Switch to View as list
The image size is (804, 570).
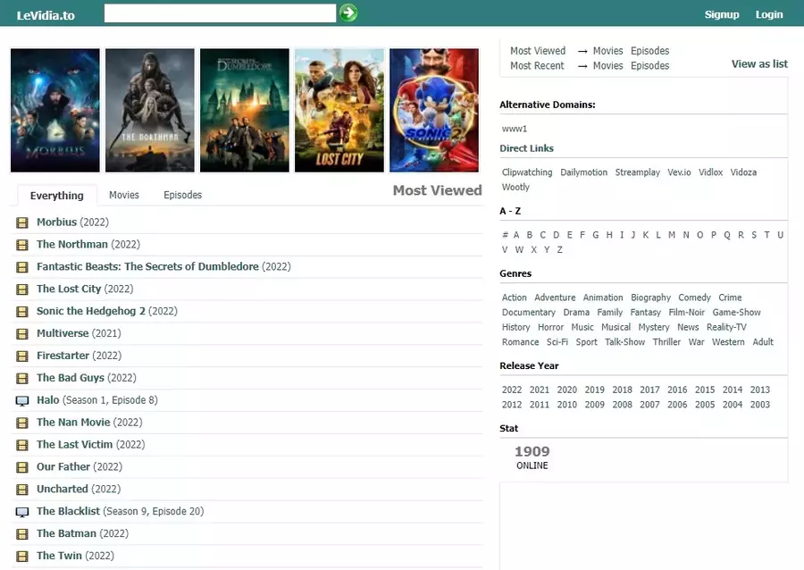(759, 64)
